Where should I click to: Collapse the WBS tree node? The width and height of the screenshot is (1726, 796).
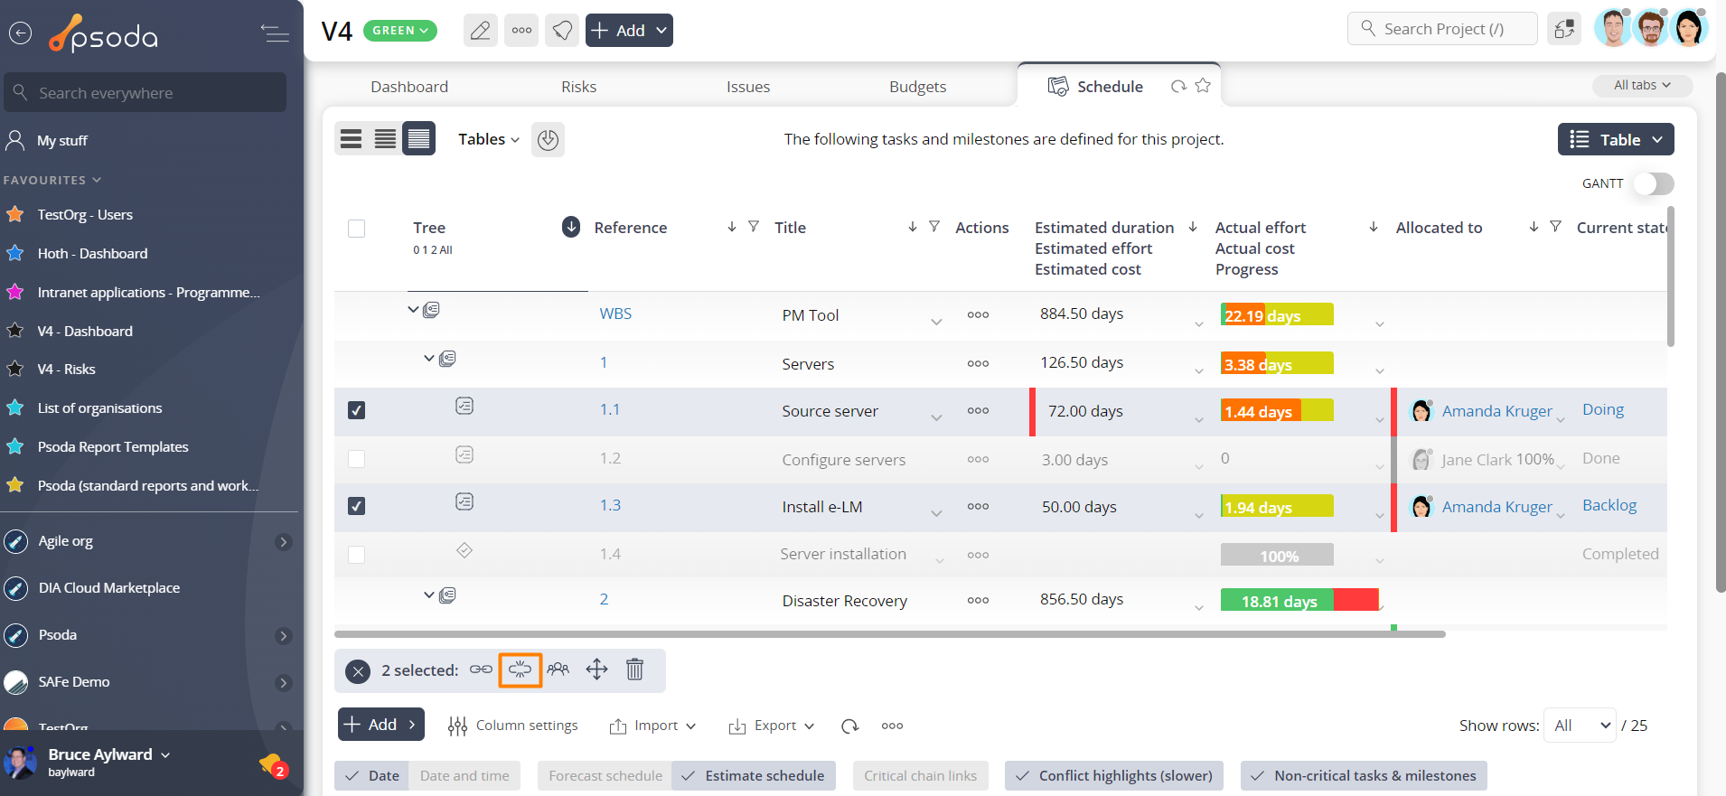coord(413,310)
